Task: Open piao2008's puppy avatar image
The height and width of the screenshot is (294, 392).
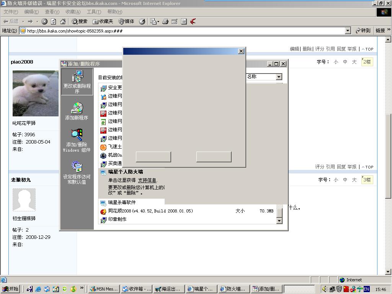Action: coord(36,93)
